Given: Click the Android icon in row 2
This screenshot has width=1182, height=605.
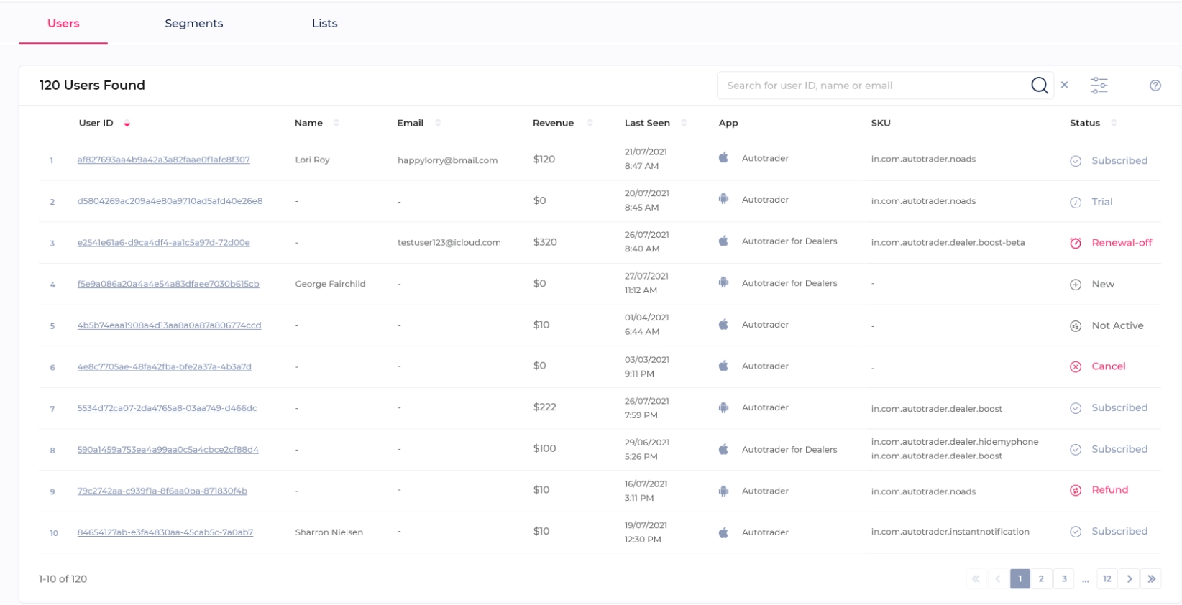Looking at the screenshot, I should 723,200.
